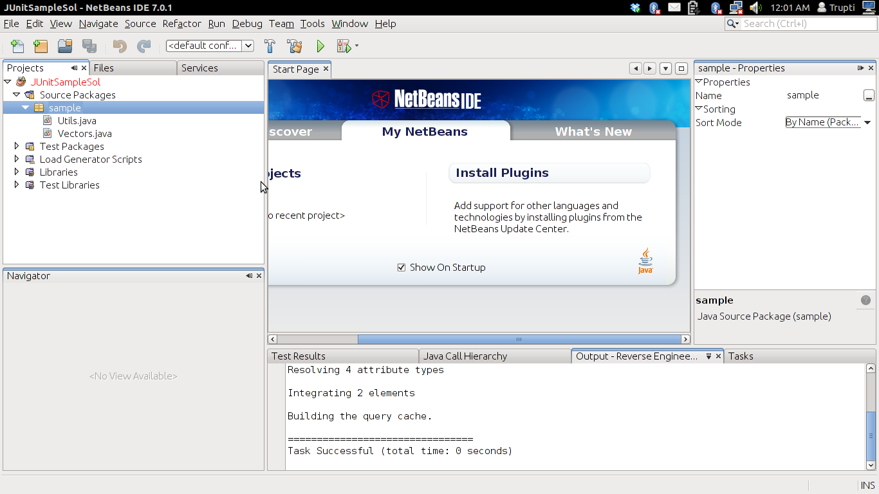Switch to the Services tab
This screenshot has width=879, height=494.
[x=199, y=68]
